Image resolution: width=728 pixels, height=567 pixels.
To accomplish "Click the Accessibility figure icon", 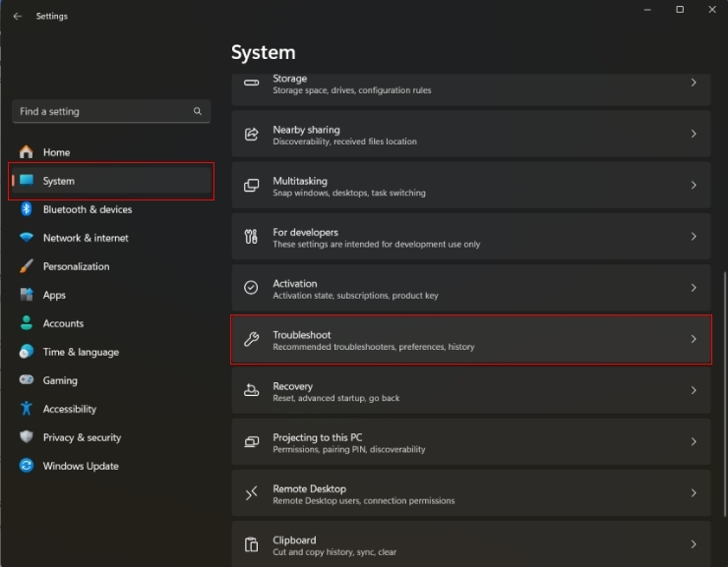I will click(x=27, y=409).
